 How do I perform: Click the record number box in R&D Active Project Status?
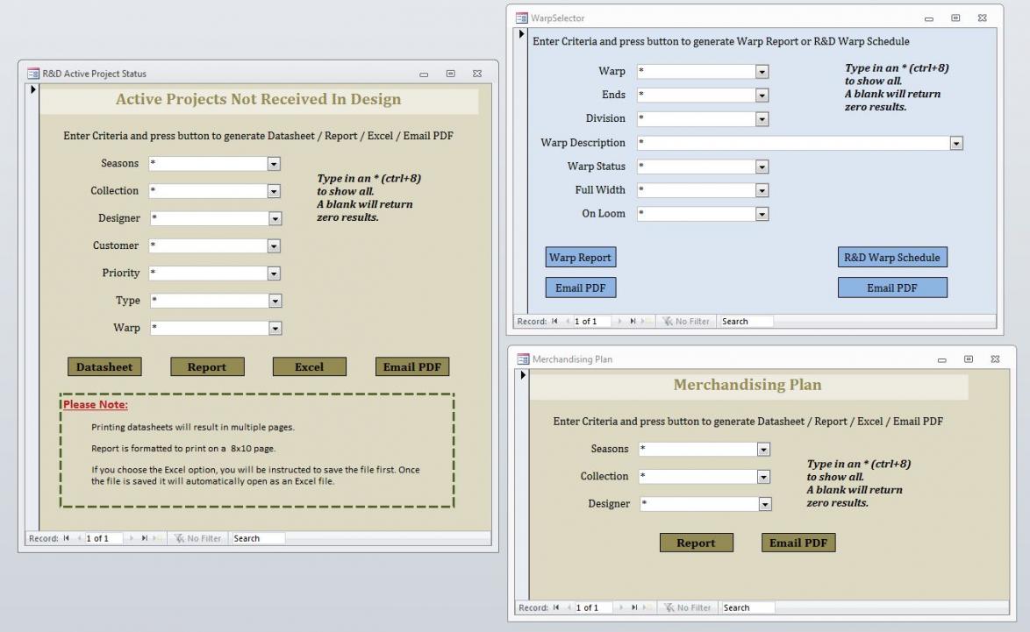point(104,538)
